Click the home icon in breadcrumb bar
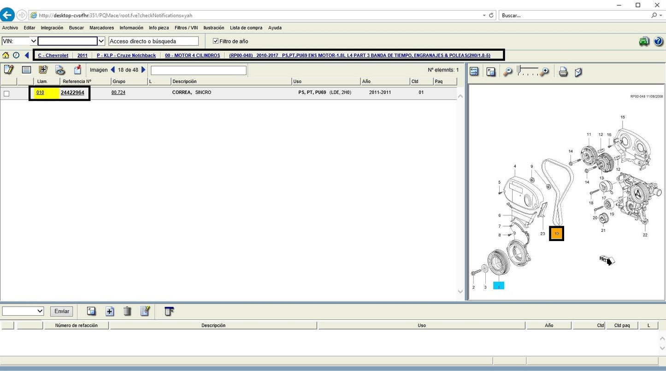 (6, 55)
